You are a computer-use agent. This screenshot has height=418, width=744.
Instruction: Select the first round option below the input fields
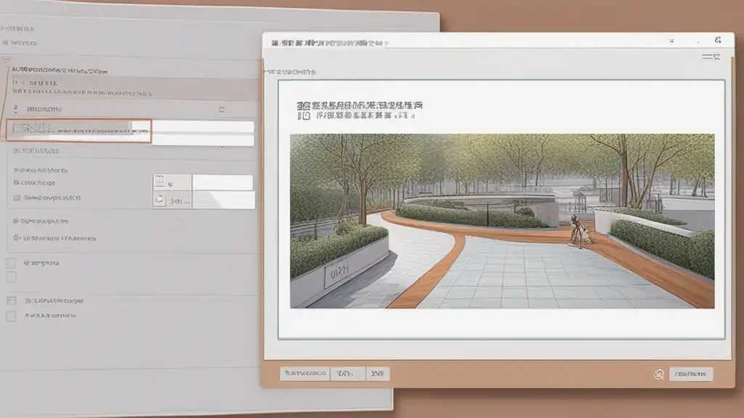coord(16,221)
